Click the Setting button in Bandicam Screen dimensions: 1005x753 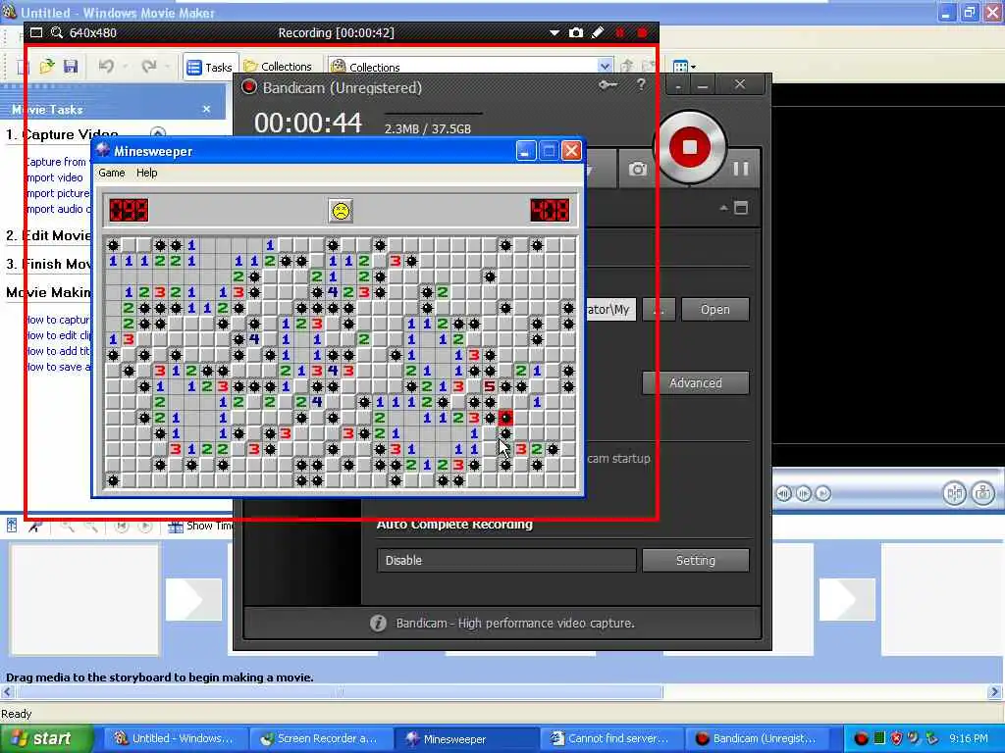pyautogui.click(x=696, y=560)
